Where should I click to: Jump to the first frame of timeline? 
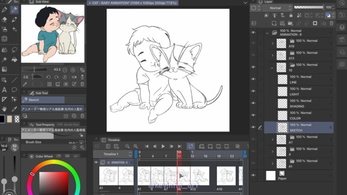click(147, 146)
